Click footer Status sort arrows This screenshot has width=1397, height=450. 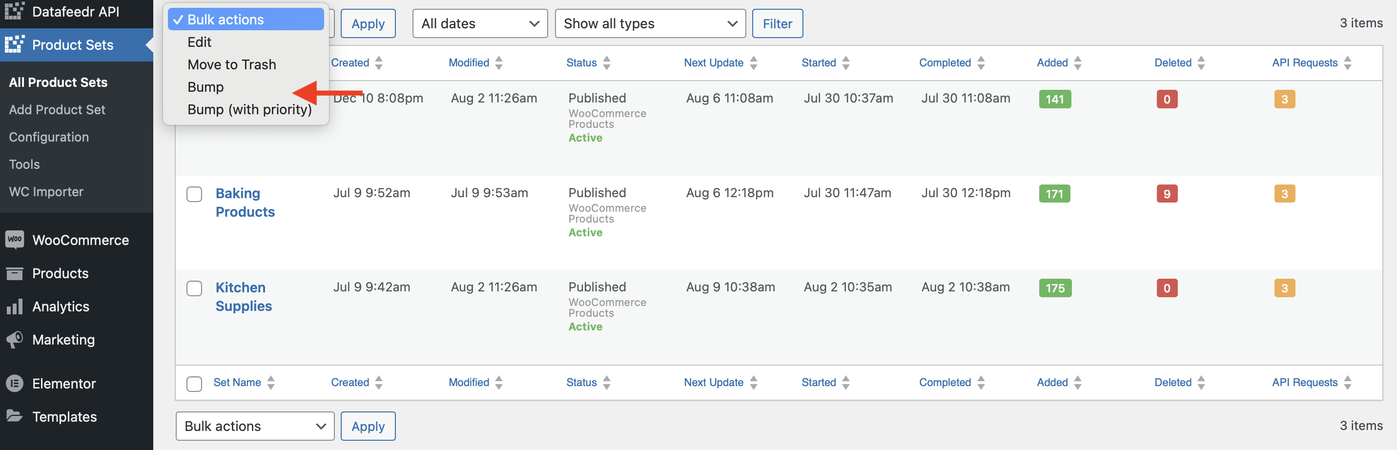(606, 383)
